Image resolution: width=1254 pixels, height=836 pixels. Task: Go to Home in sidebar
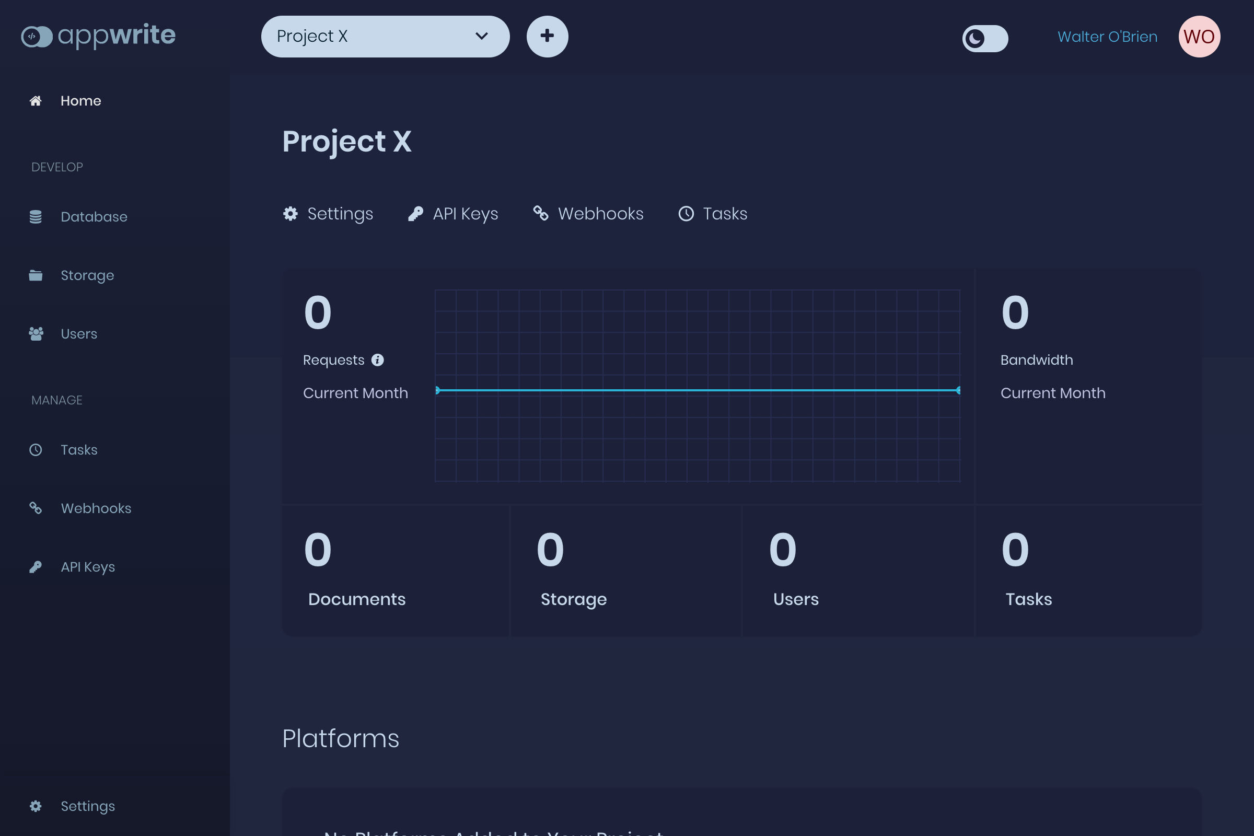(x=80, y=101)
